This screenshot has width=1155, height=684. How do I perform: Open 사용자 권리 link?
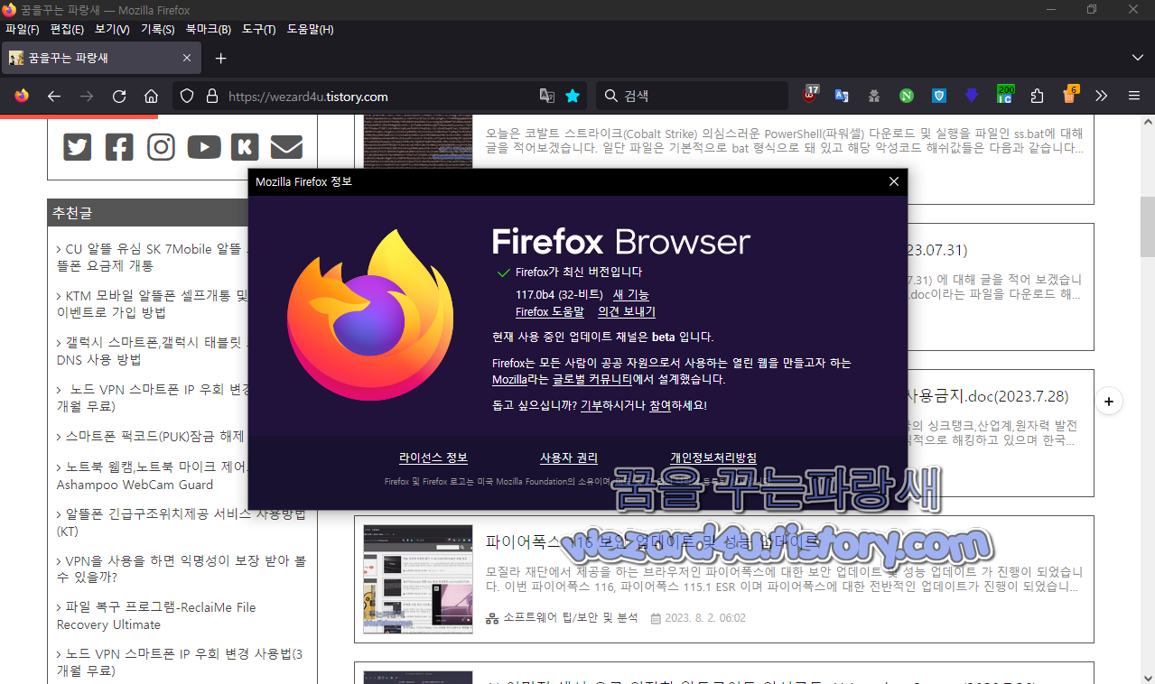click(569, 458)
